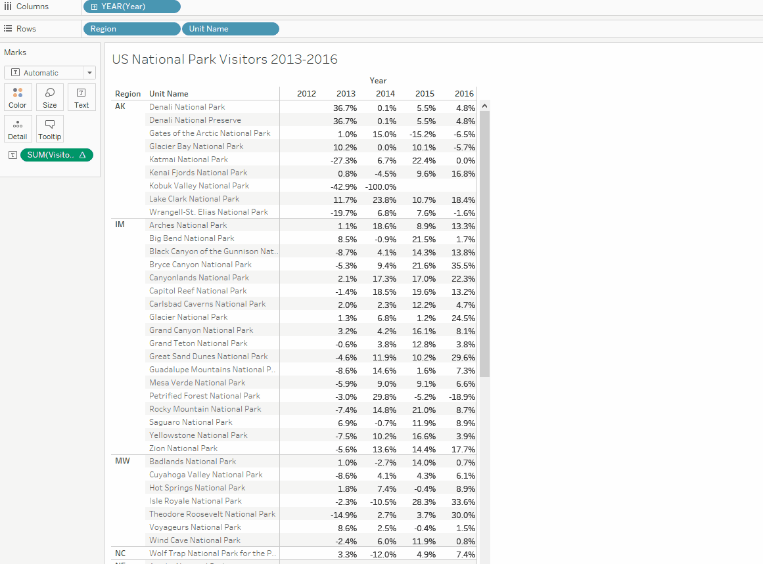
Task: Click the title US National Park Visitors 2013-2016
Action: click(225, 59)
